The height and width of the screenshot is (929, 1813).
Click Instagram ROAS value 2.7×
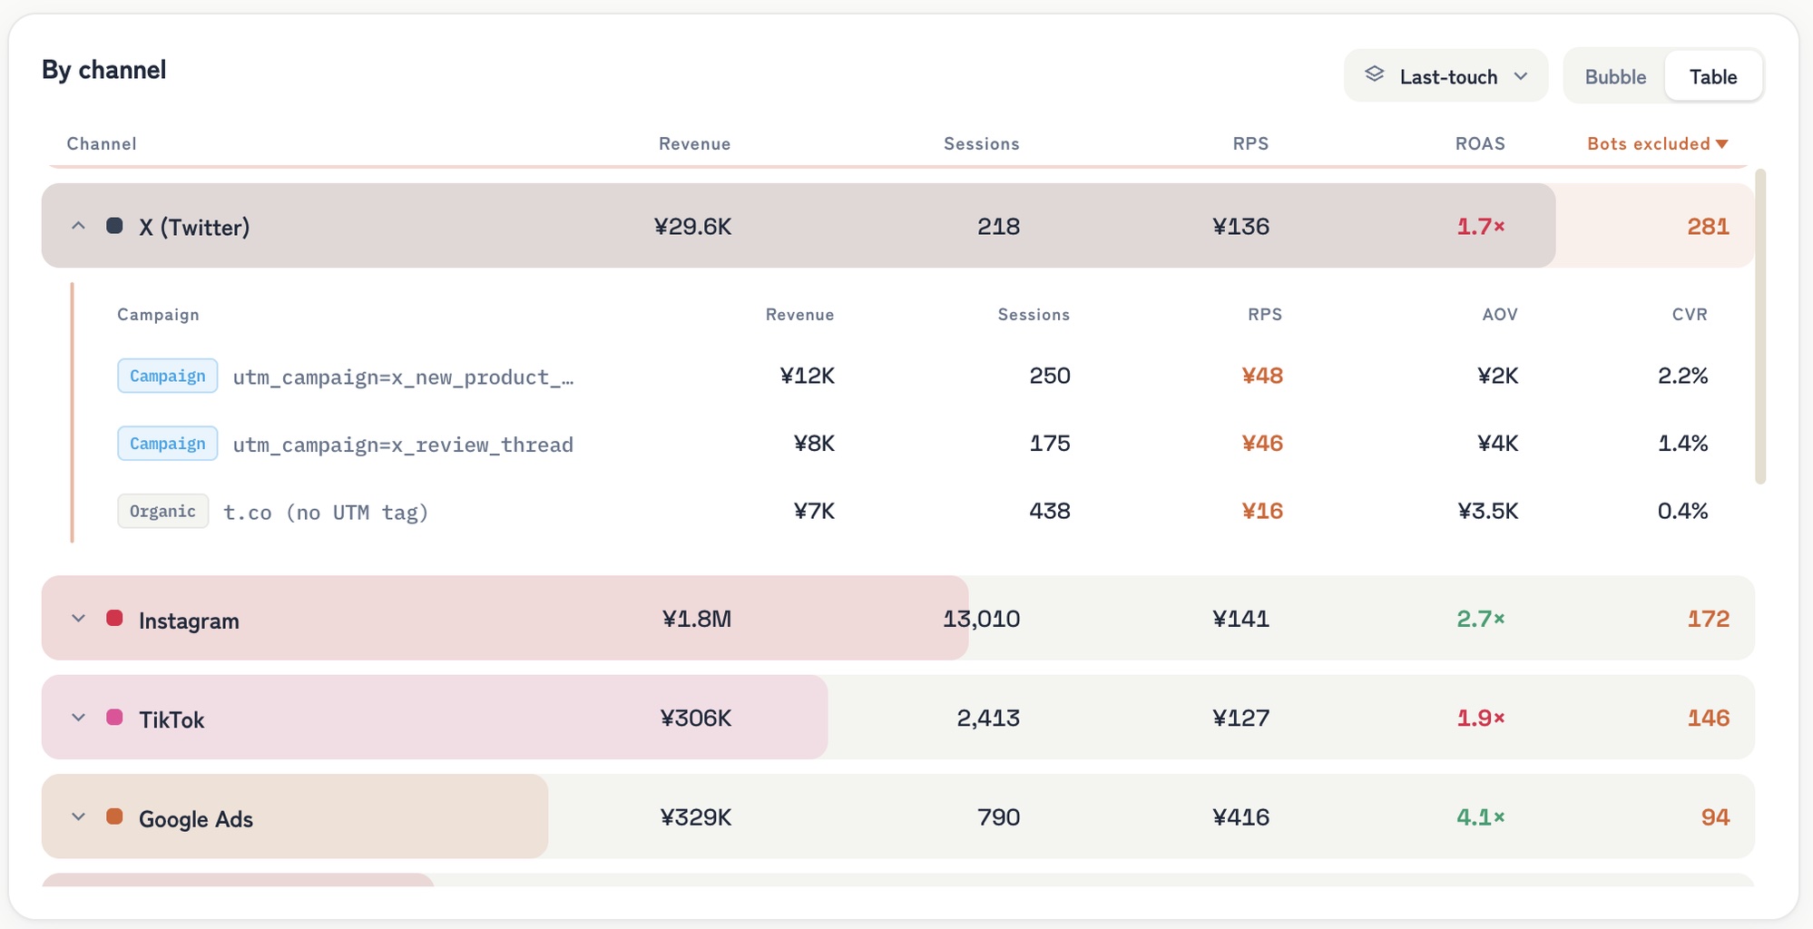pos(1481,619)
